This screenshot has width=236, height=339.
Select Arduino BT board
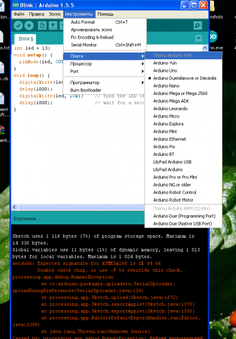pyautogui.click(x=183, y=154)
